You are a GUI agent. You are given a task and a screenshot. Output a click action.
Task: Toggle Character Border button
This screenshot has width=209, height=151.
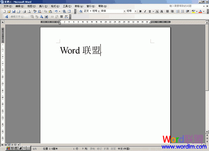tap(157, 11)
